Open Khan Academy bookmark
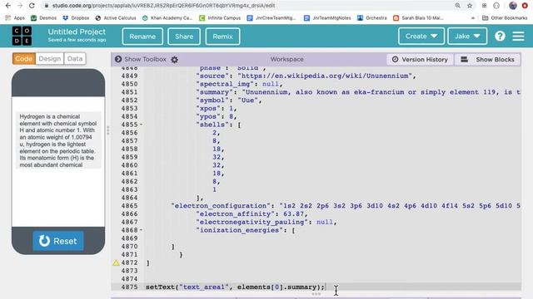Viewport: 533px width, 299px height. point(167,18)
